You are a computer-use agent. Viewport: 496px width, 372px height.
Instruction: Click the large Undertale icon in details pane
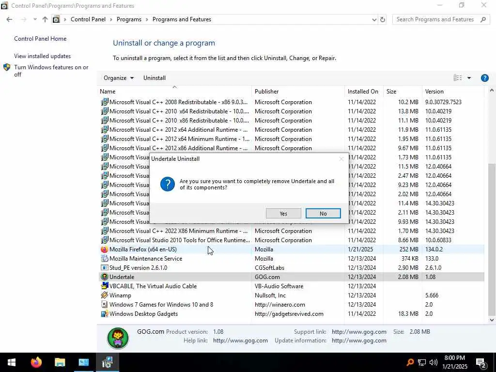pyautogui.click(x=118, y=338)
